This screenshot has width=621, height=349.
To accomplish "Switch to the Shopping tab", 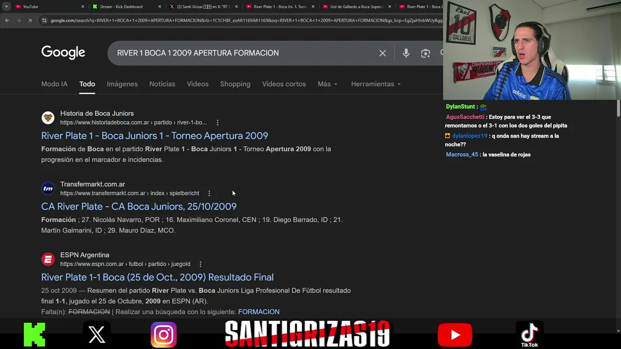I will coord(235,84).
